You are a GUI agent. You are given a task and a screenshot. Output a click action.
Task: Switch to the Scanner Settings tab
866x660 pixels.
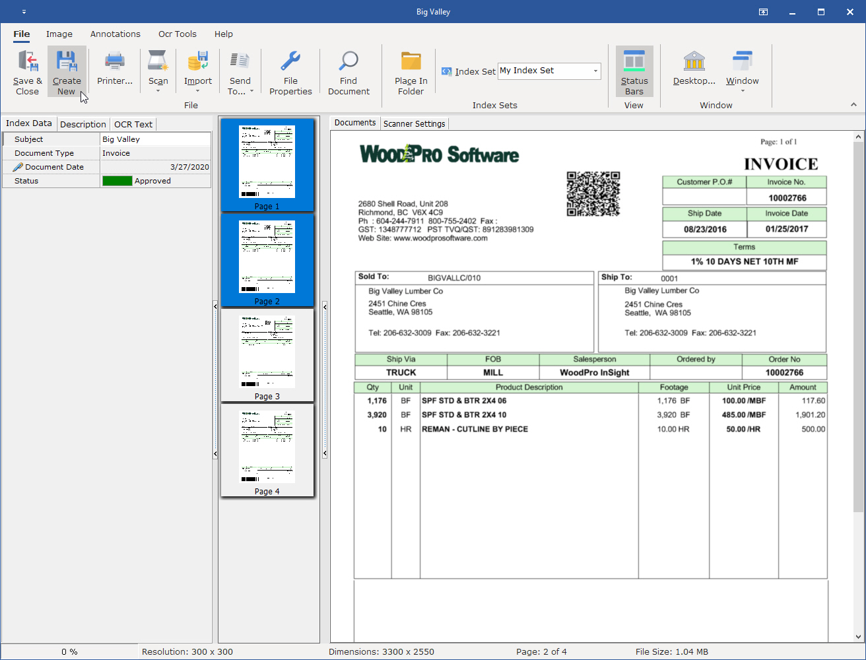tap(415, 123)
